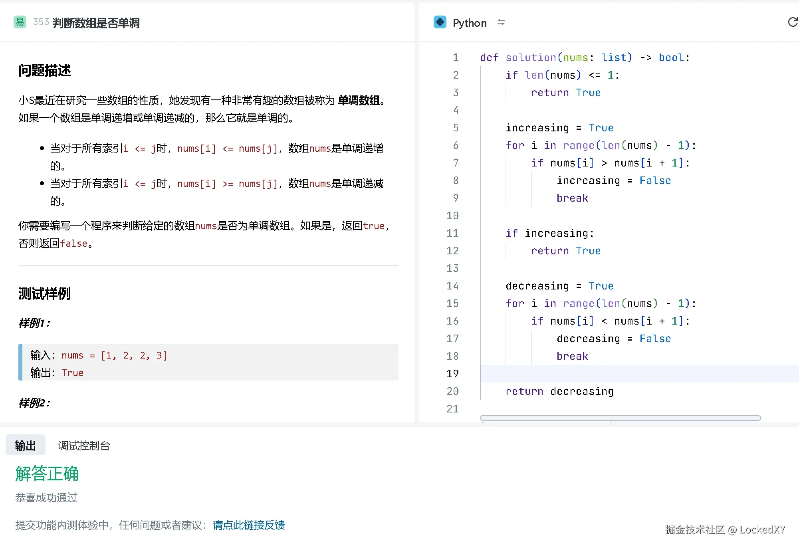This screenshot has height=549, width=799.
Task: Click the 解答正确 result message
Action: pyautogui.click(x=46, y=474)
